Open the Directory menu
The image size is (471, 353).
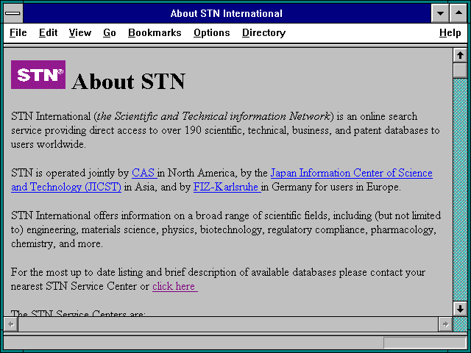click(x=263, y=32)
